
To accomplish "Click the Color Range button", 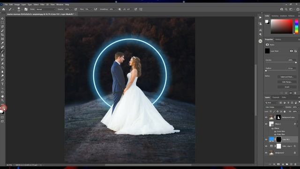I will point(287,82).
